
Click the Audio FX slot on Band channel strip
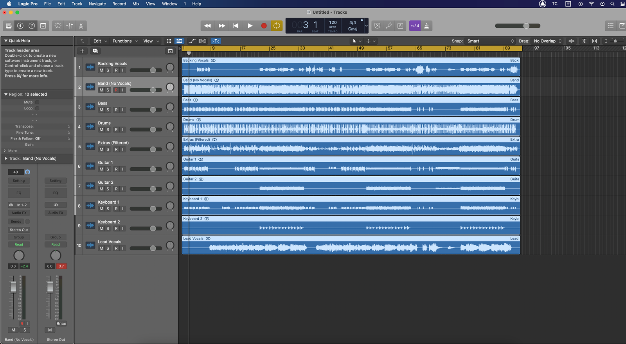pyautogui.click(x=19, y=213)
